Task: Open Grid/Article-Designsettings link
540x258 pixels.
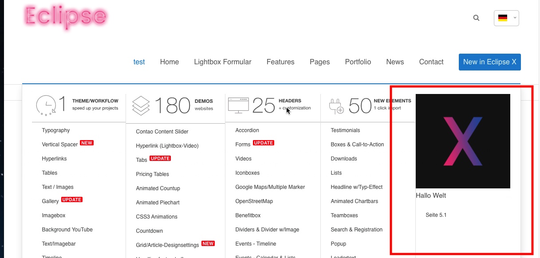Action: [x=167, y=245]
